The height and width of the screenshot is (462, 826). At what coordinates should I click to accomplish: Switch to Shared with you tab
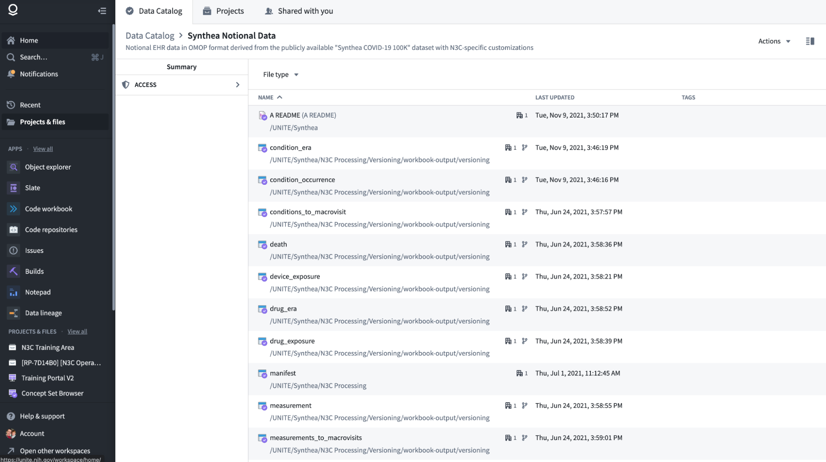299,11
